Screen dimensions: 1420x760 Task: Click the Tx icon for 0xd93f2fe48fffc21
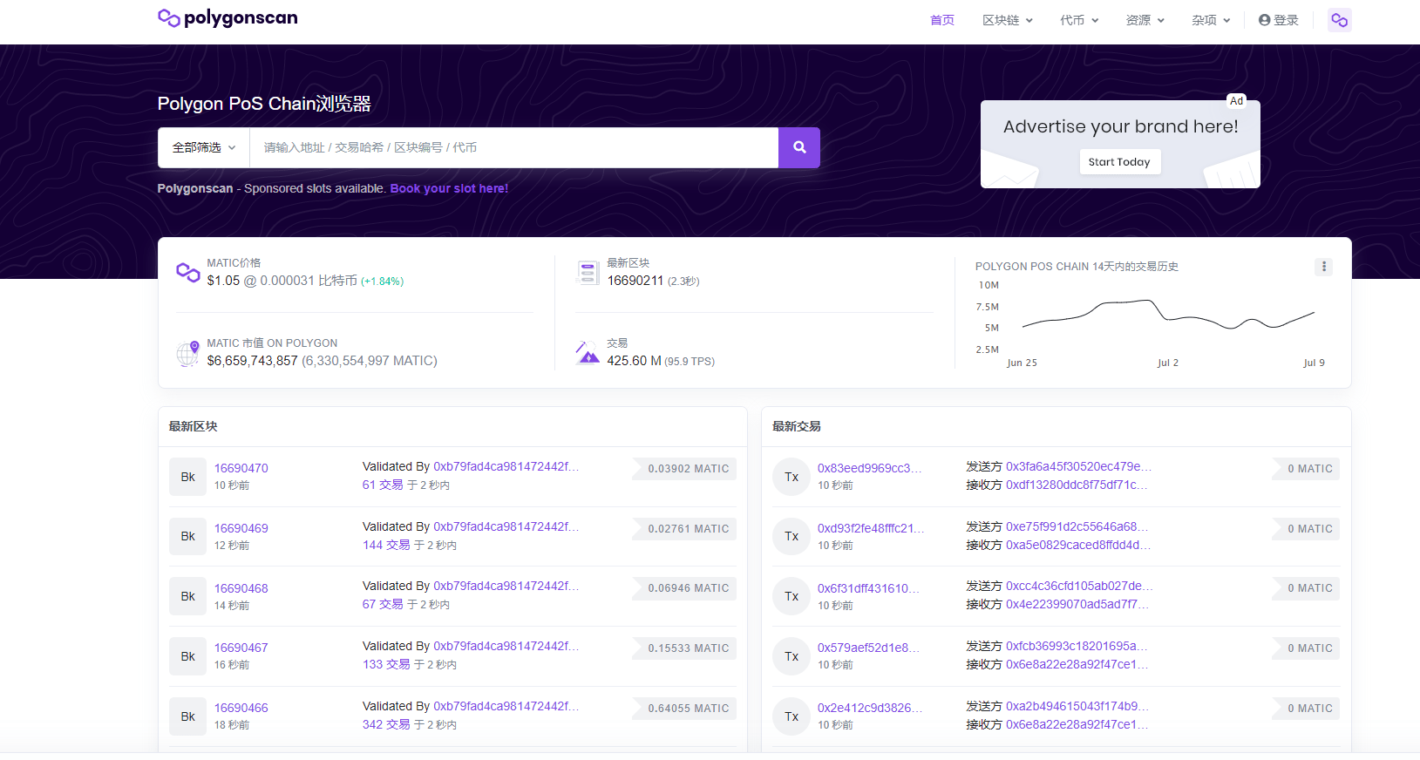point(792,536)
